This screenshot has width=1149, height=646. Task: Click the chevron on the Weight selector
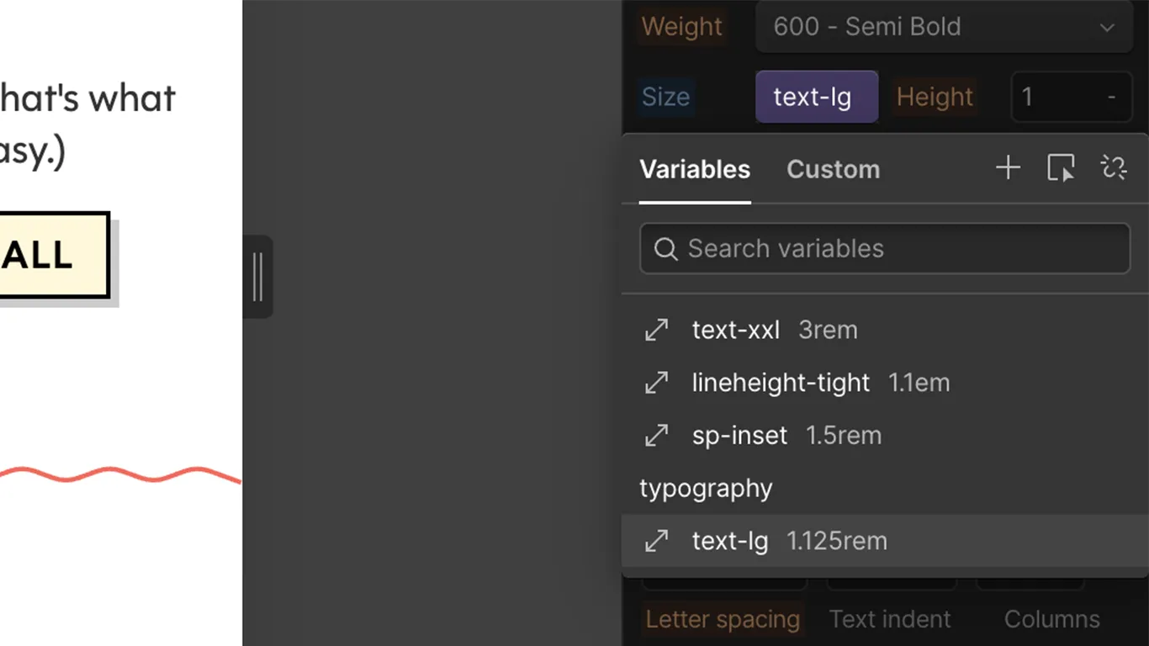(1107, 27)
